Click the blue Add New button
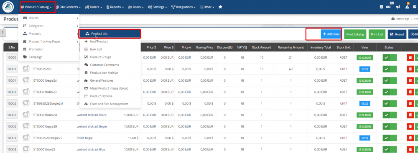Viewport: 418px width, 153px height. (x=331, y=34)
